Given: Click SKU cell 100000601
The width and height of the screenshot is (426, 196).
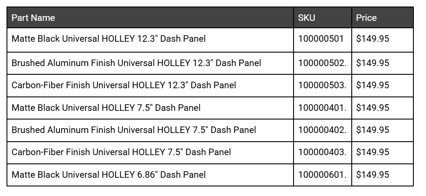Looking at the screenshot, I should click(x=322, y=175).
